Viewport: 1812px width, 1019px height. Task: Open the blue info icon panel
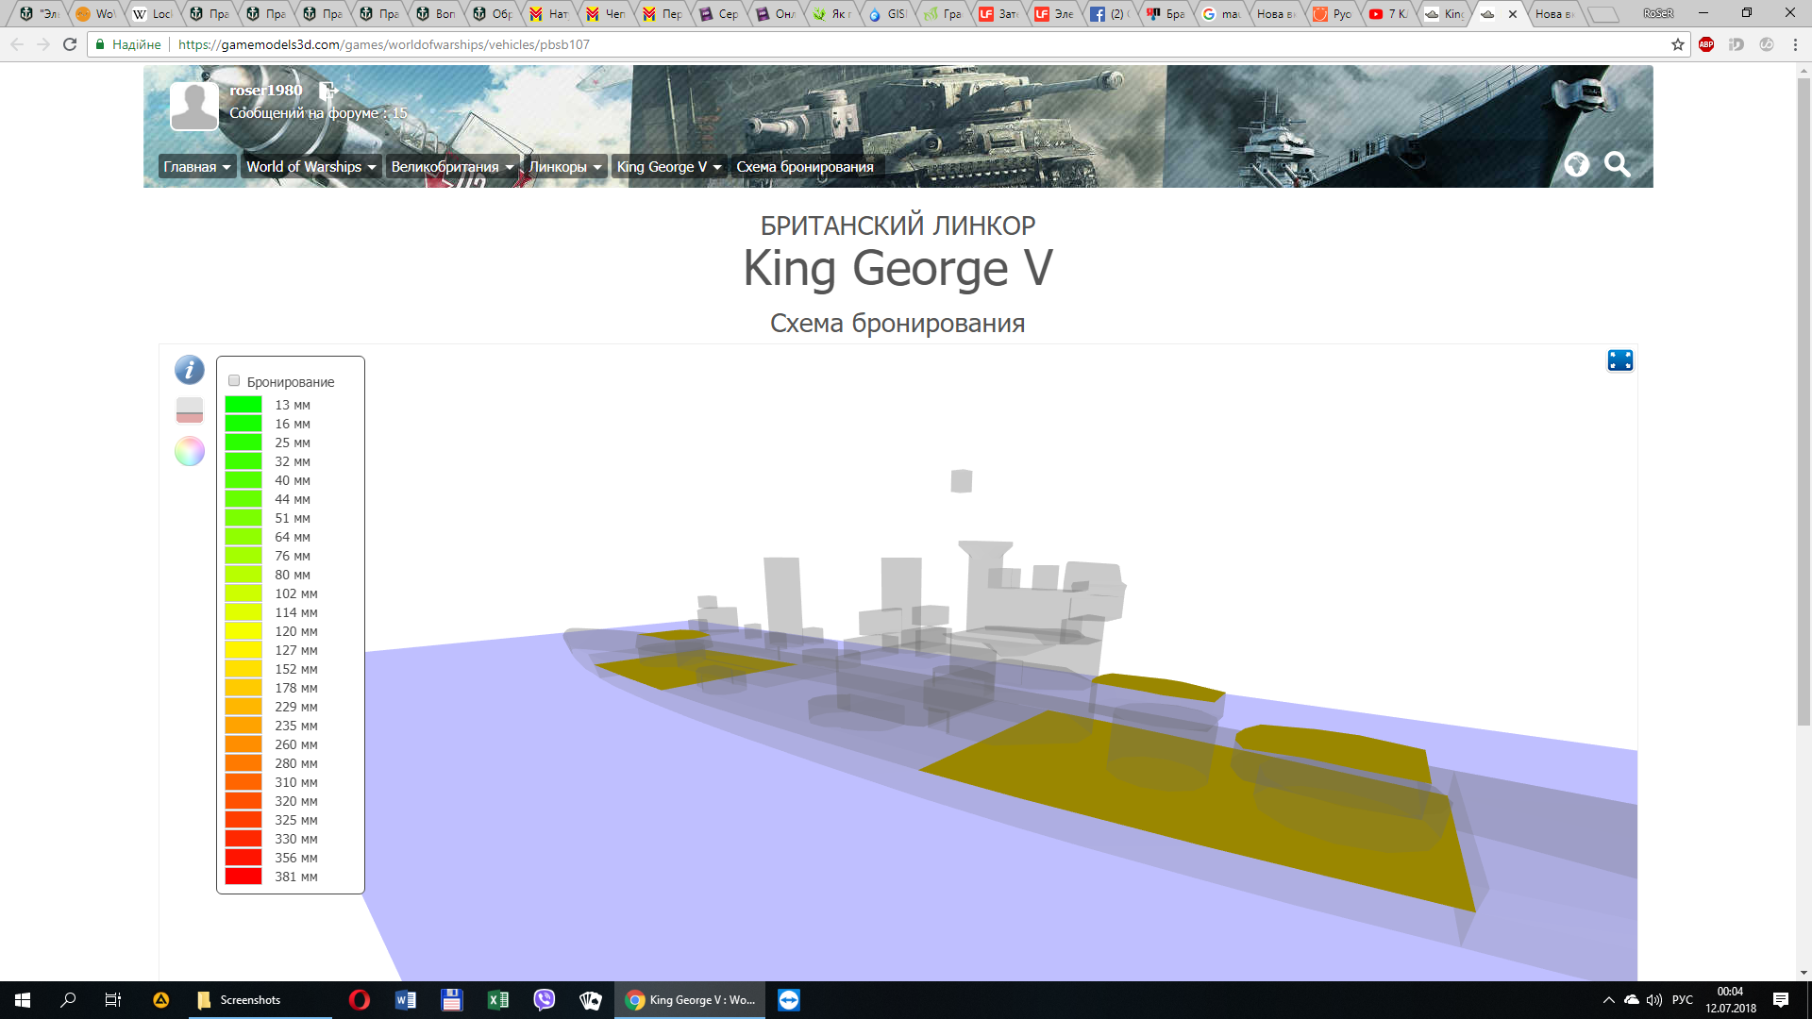tap(189, 370)
